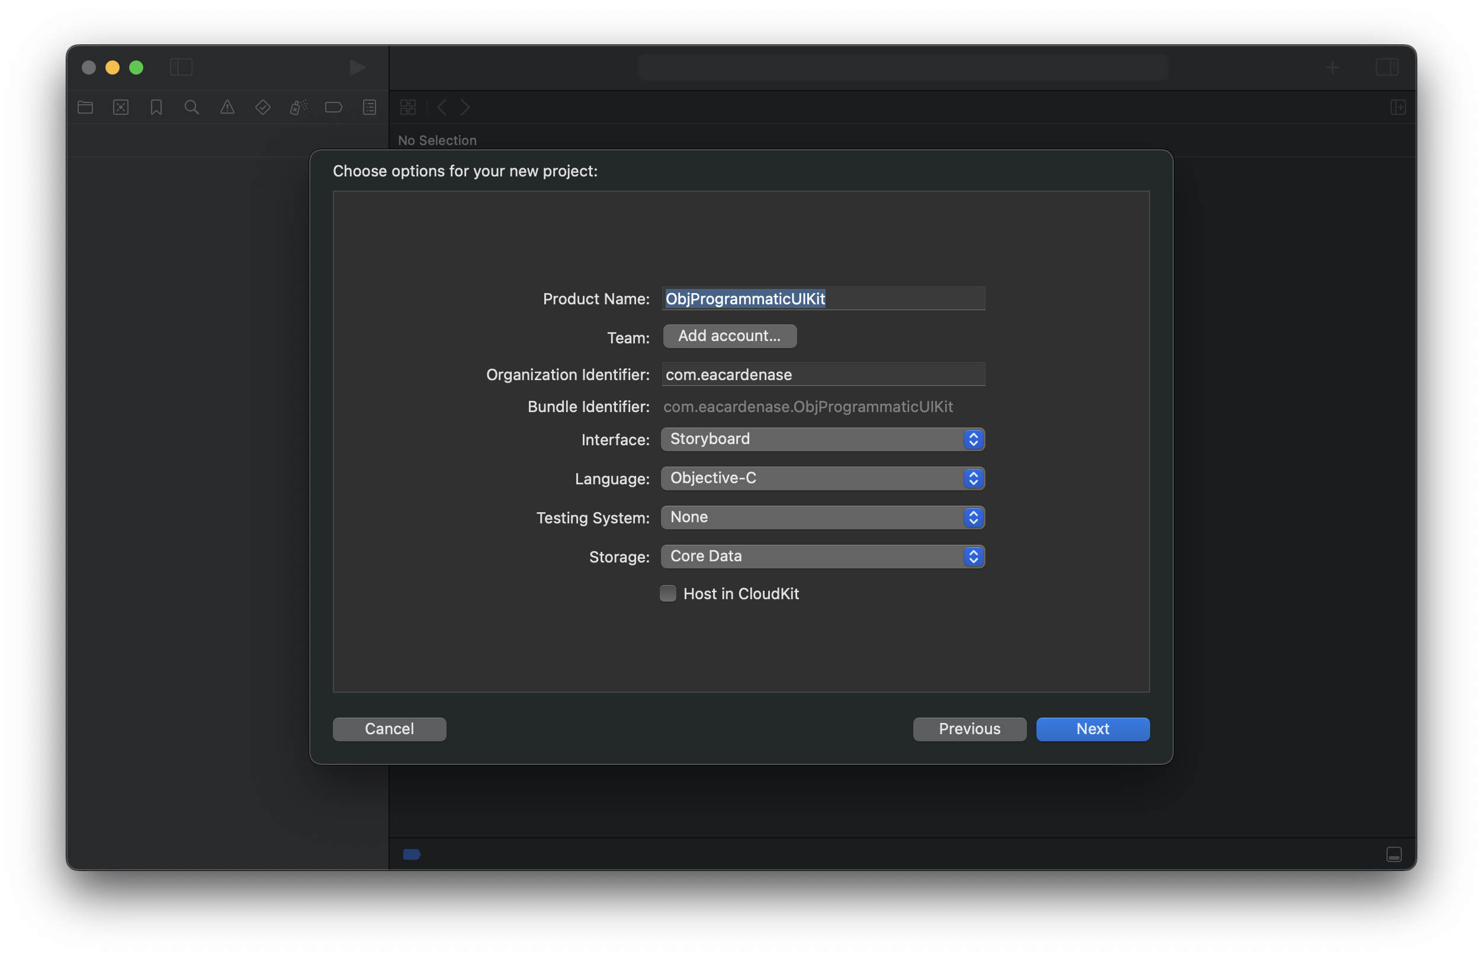
Task: Open the bookmark navigator
Action: (156, 107)
